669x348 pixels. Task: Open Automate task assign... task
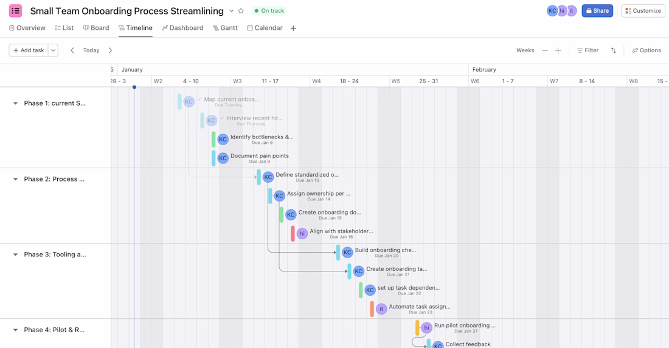click(x=420, y=306)
